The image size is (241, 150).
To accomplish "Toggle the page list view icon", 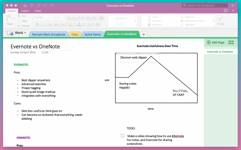I will (231, 42).
